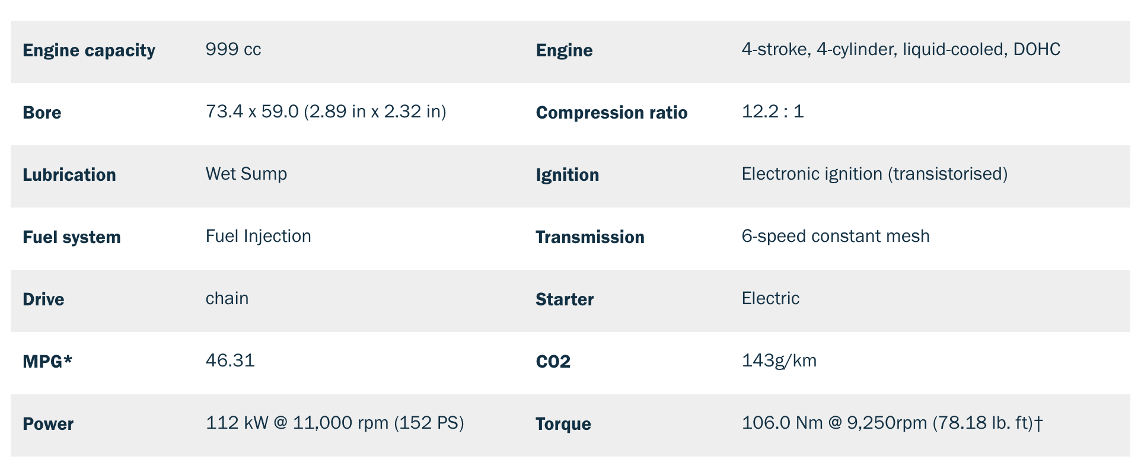The image size is (1141, 472).
Task: Click the Ignition label
Action: pos(567,175)
